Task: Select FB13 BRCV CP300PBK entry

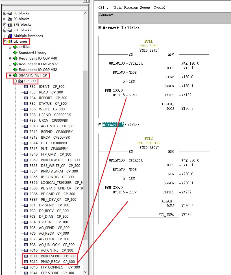Action: pos(50,137)
